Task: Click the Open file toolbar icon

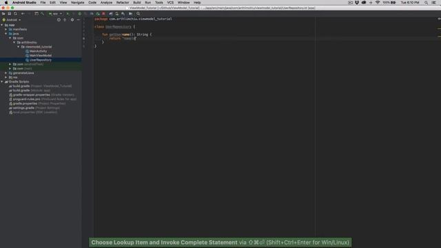Action: click(x=3, y=14)
